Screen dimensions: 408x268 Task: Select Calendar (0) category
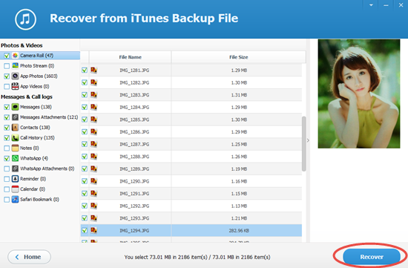33,189
